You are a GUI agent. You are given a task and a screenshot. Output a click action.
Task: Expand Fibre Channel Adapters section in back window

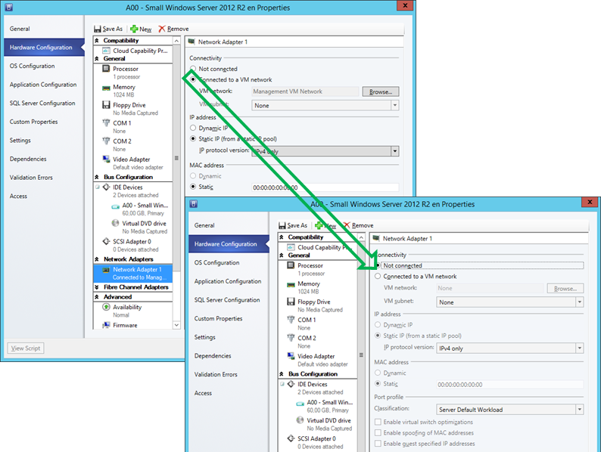click(x=97, y=286)
